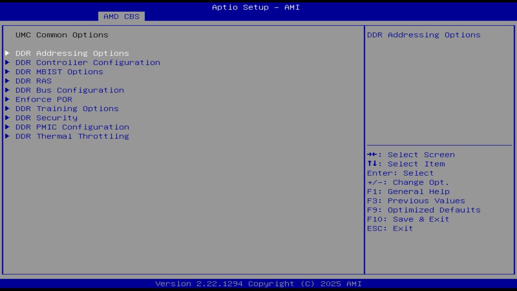The image size is (517, 291).
Task: Click the version copyright bar
Action: (x=258, y=283)
